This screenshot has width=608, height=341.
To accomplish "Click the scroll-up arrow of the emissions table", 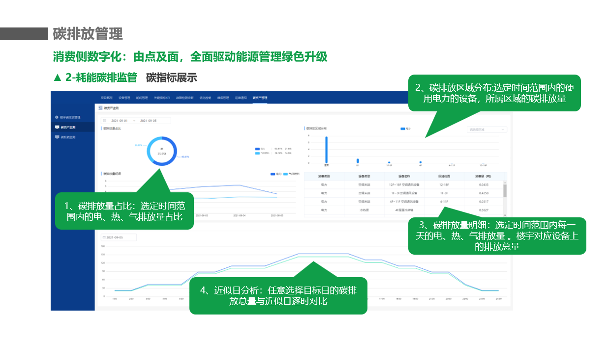I will [505, 183].
